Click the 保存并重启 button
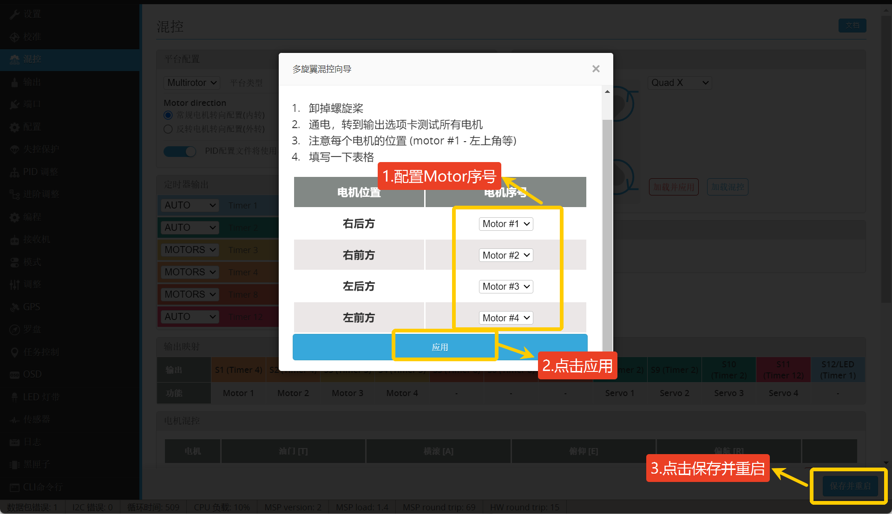 [x=850, y=486]
